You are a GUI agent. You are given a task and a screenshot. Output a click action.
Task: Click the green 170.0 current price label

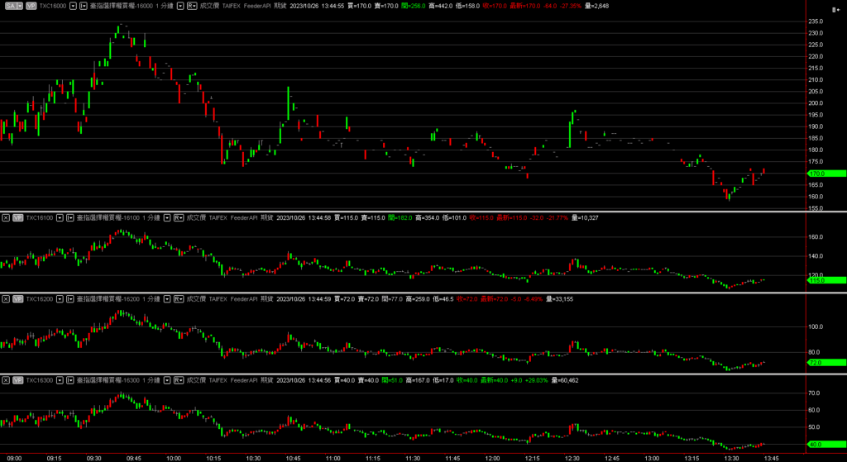tap(826, 174)
